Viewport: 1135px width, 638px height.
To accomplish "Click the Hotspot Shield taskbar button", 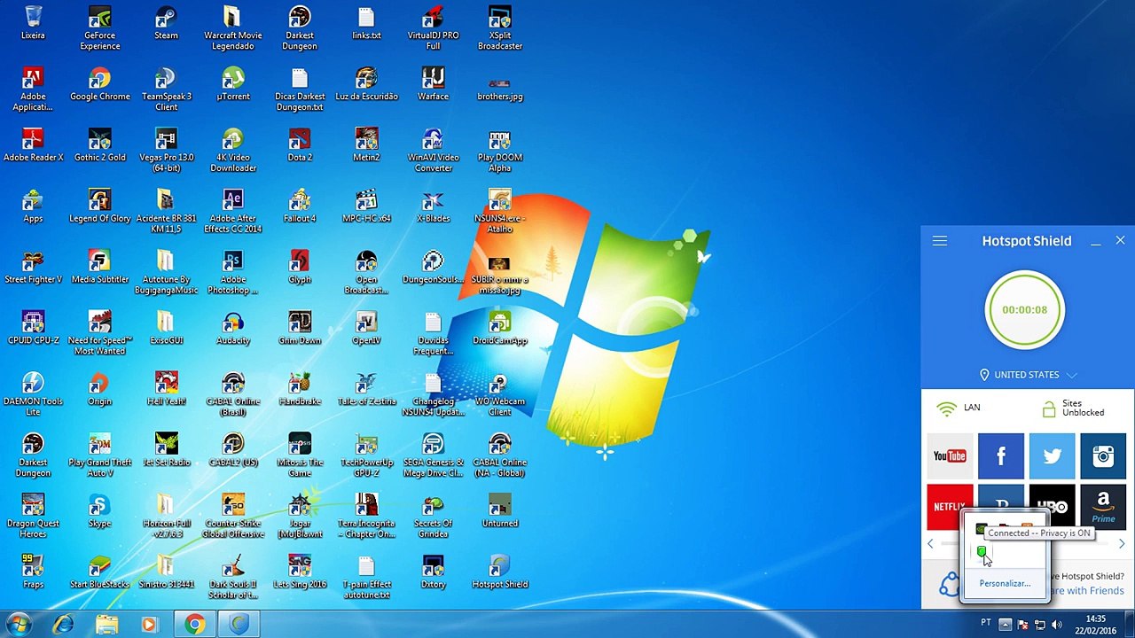I will (x=239, y=625).
